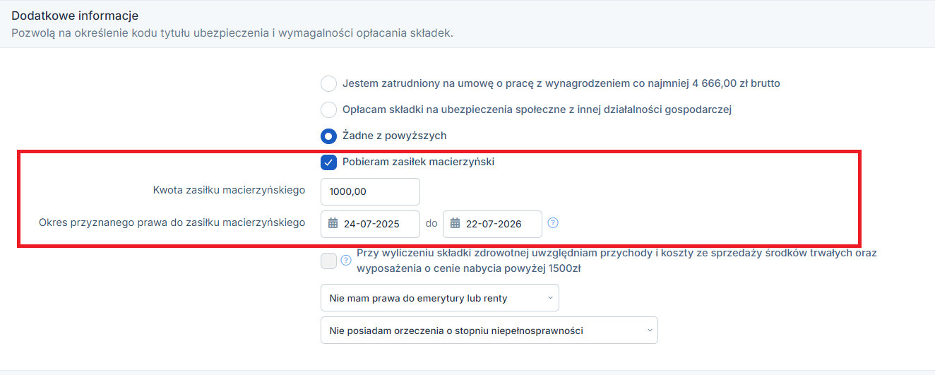Screen dimensions: 935x375
Task: Open 'Nie posiadam orzeczenia o stopniu niepełnosprawności' dropdown
Action: 489,331
